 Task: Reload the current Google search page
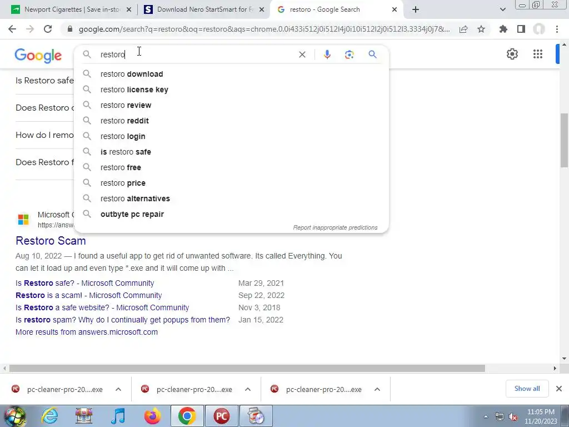coord(48,29)
